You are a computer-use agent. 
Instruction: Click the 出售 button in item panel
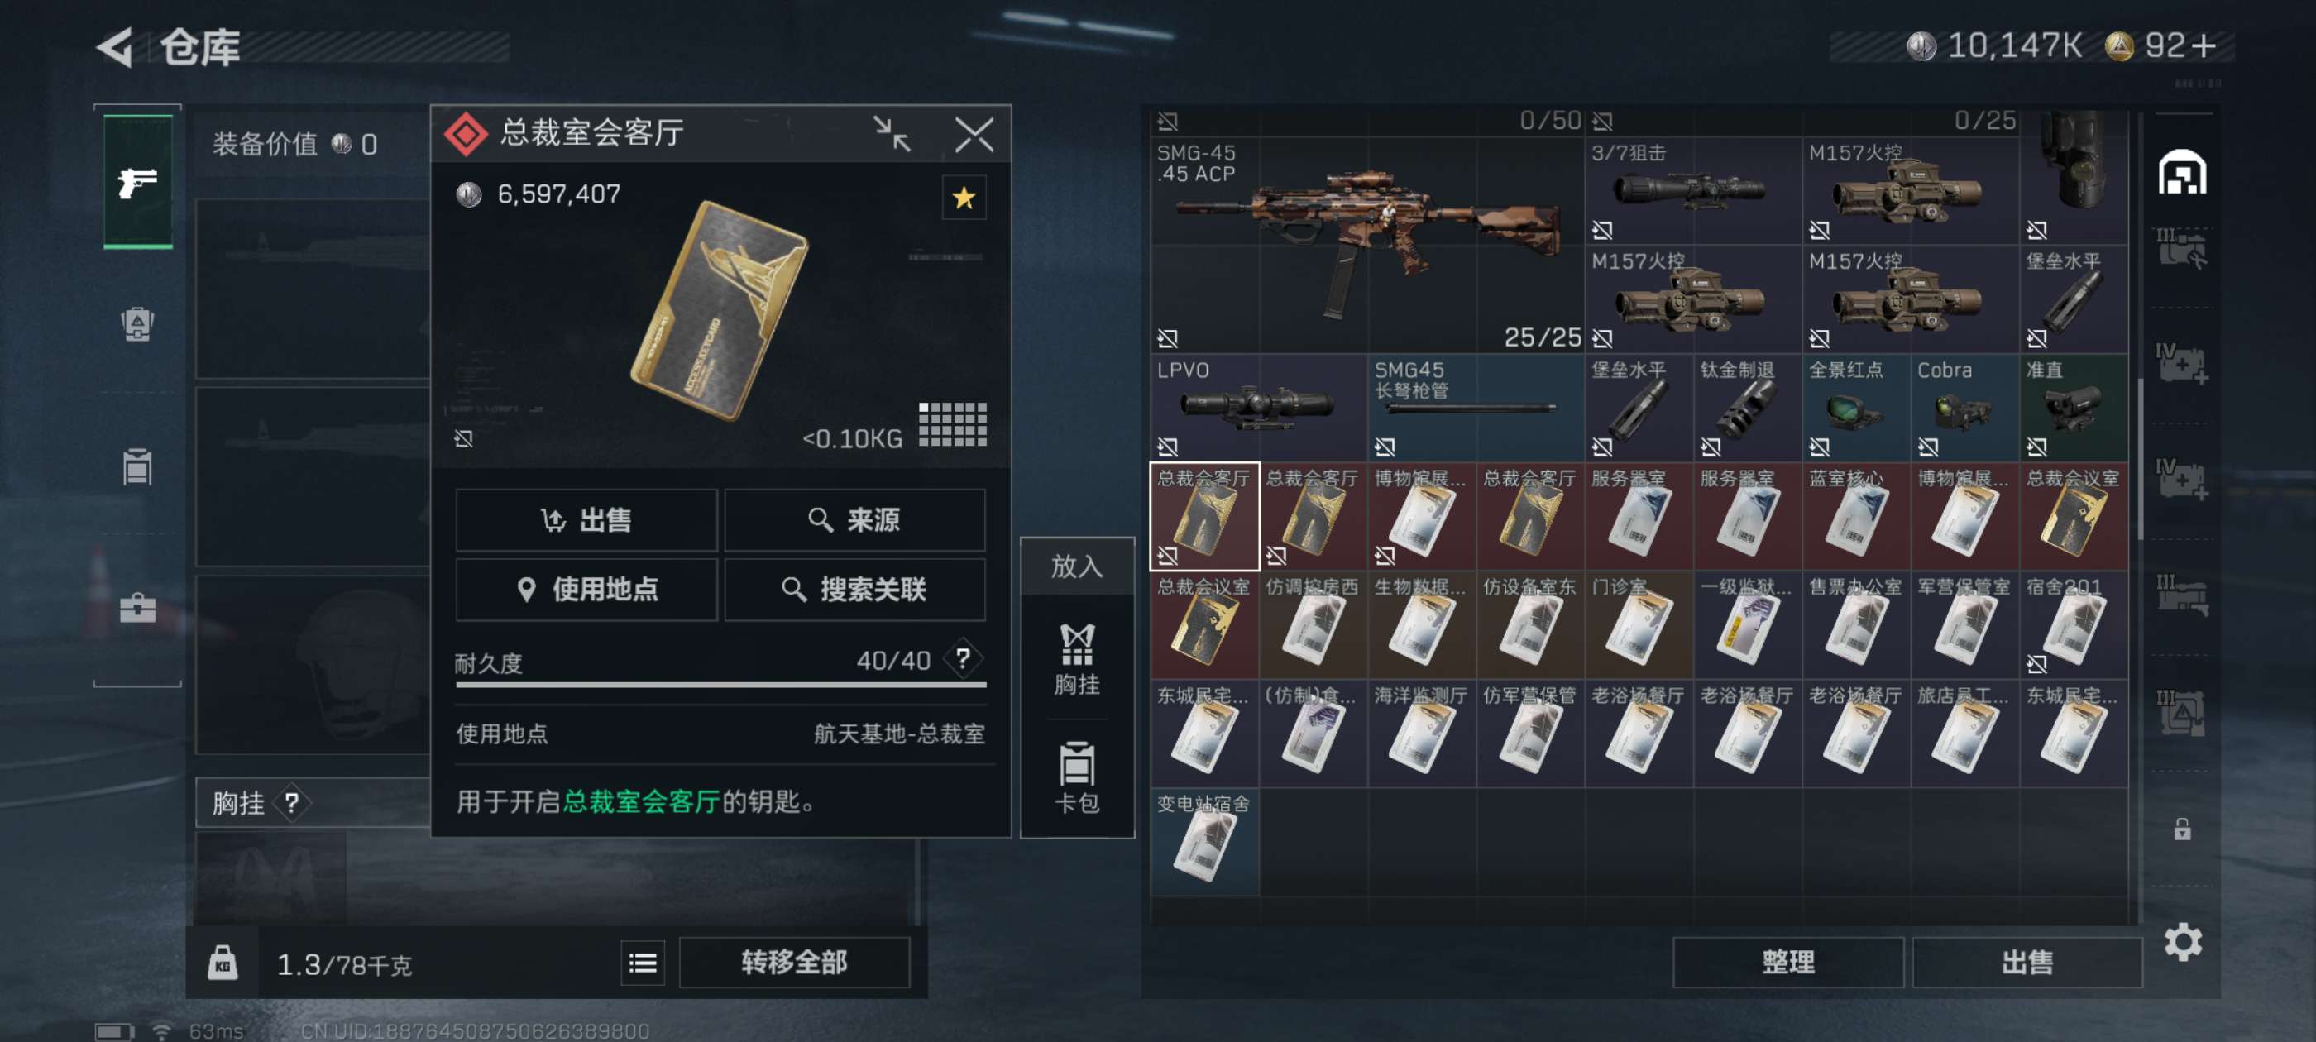pos(586,519)
